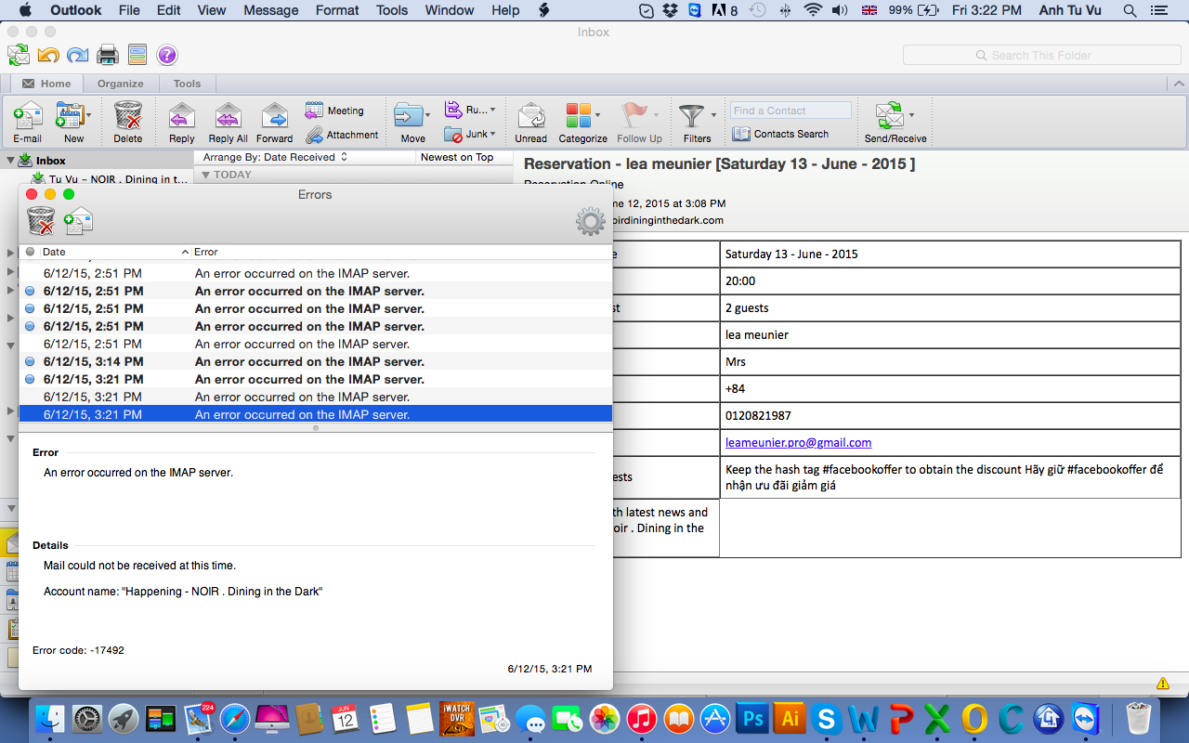Click the Meeting reply button

point(335,111)
